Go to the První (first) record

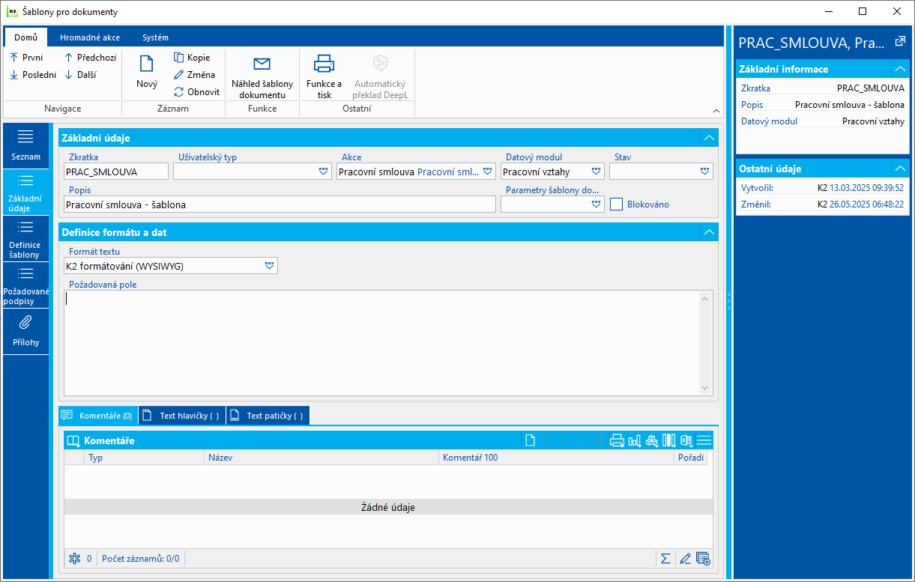26,58
